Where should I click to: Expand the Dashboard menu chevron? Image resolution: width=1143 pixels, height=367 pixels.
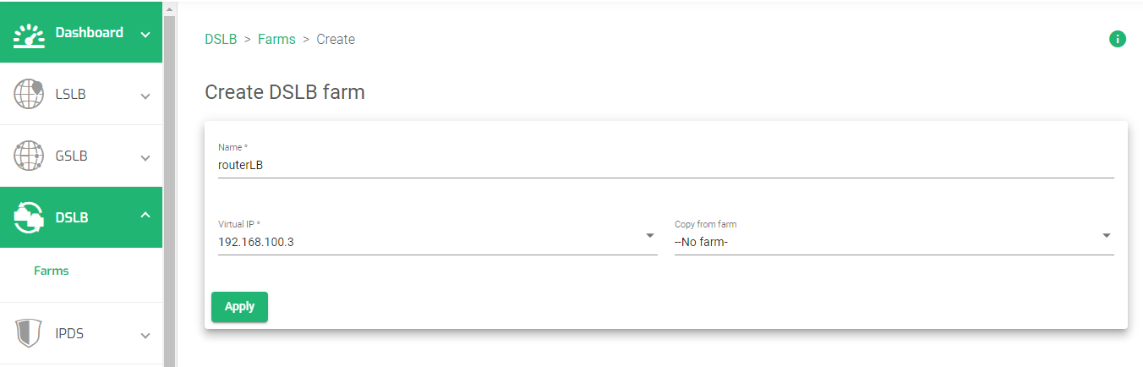click(145, 35)
